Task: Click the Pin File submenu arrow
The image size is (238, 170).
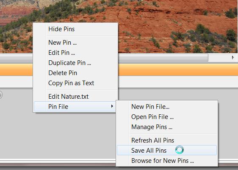Action: pos(112,106)
